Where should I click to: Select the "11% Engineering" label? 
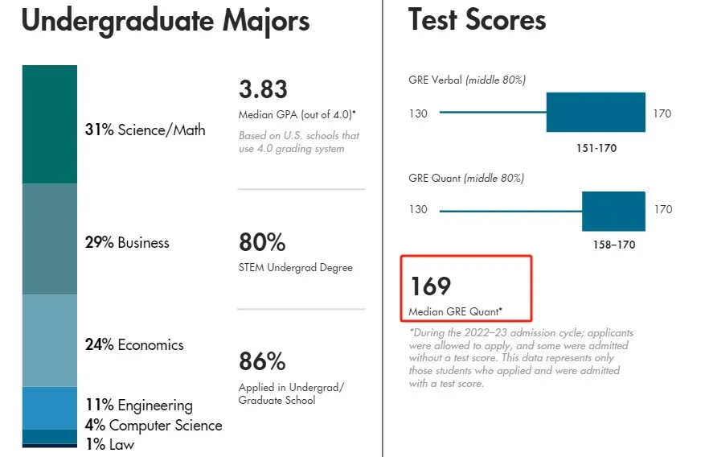[x=139, y=406]
